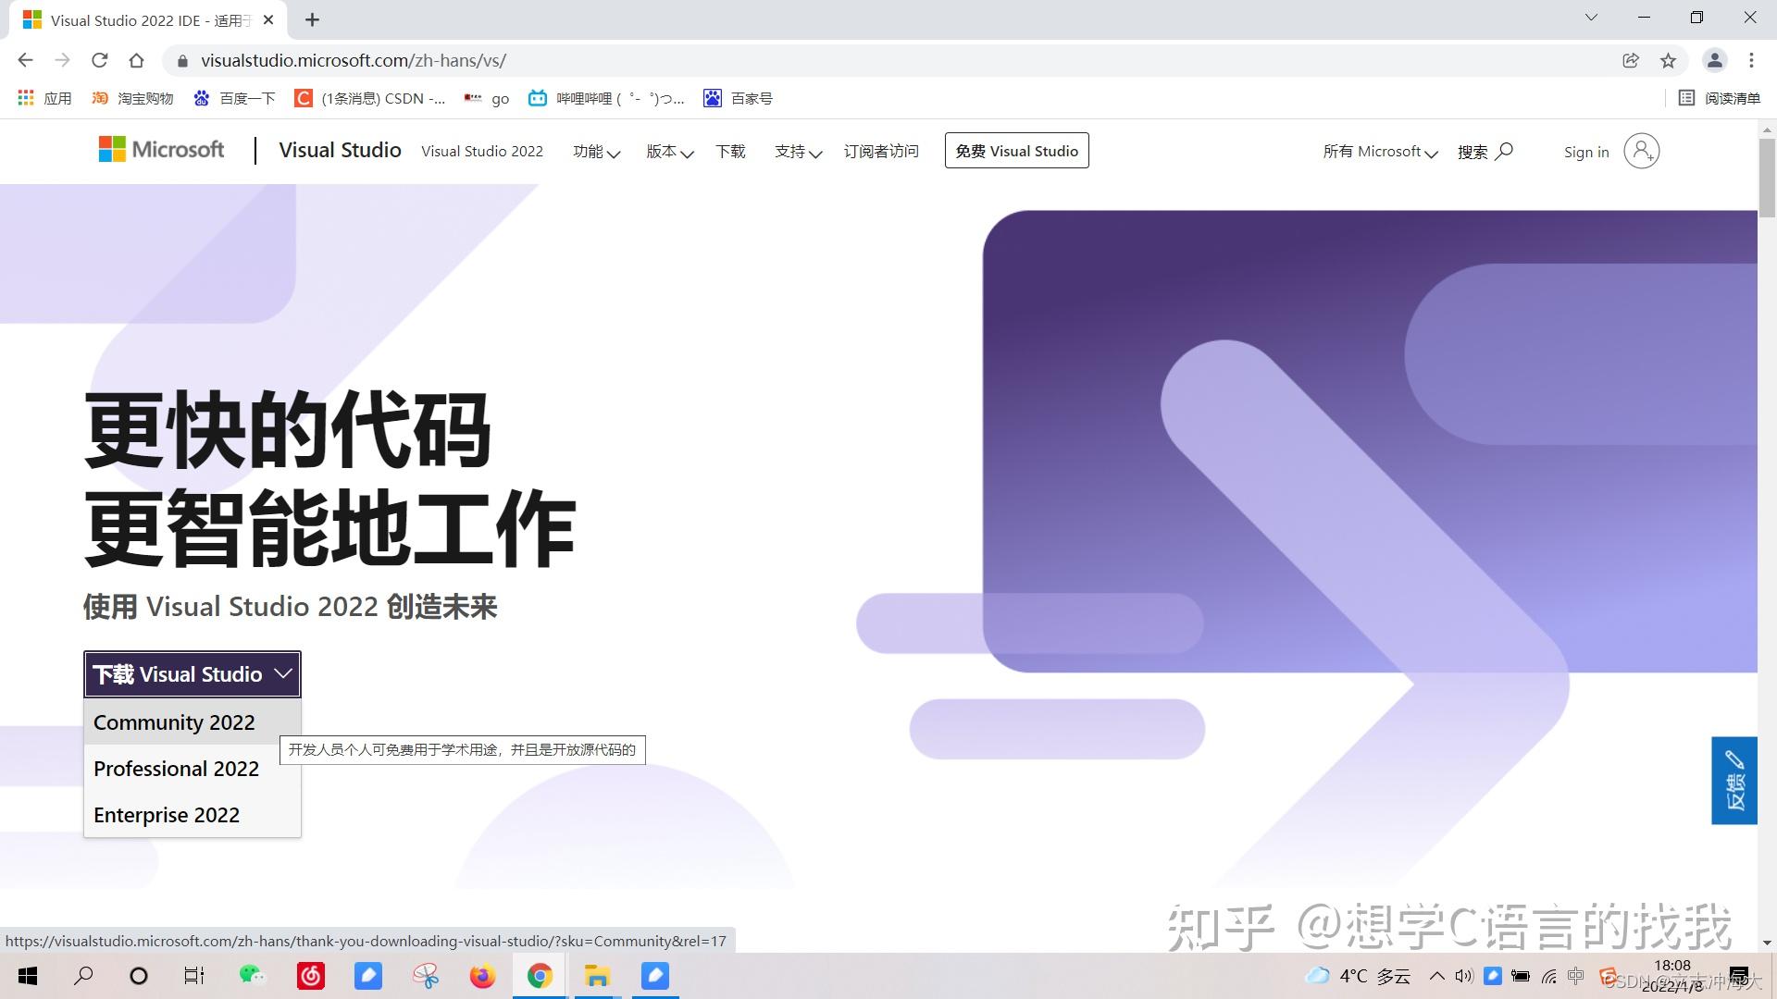Open the Snipping tool from taskbar

point(425,976)
